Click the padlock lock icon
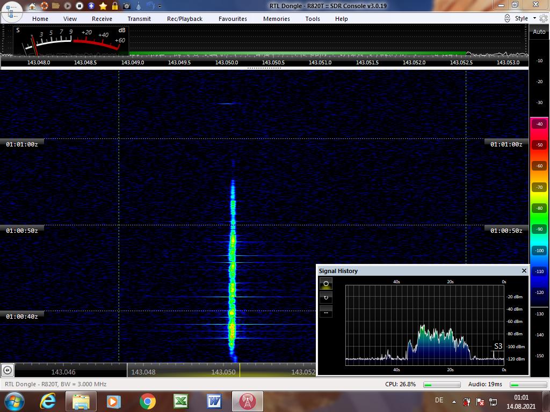This screenshot has width=550, height=412. pyautogui.click(x=115, y=6)
